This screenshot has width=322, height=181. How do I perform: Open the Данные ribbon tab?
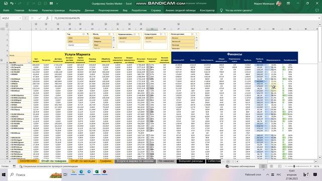pyautogui.click(x=90, y=10)
